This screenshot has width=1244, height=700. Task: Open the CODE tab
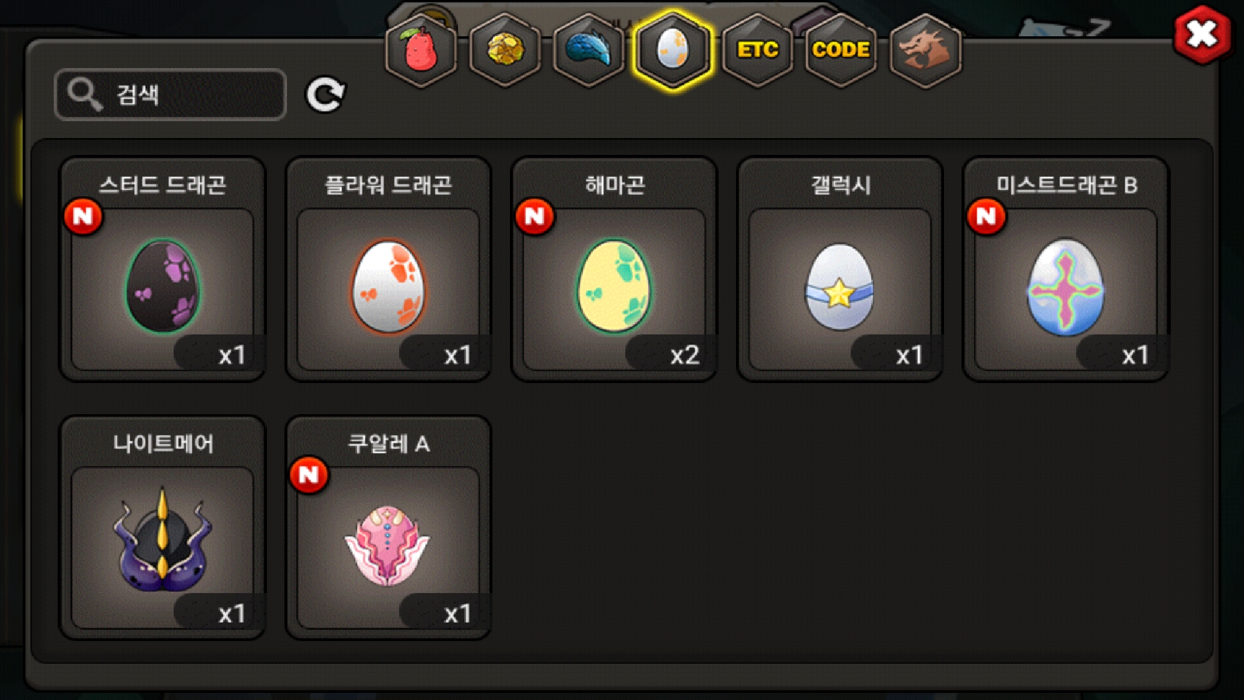840,50
